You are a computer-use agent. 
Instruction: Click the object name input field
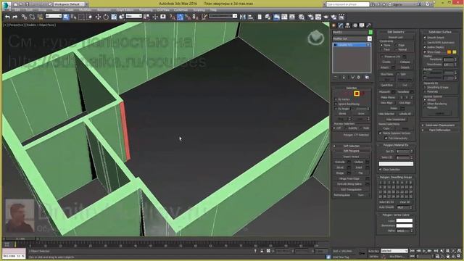point(349,32)
